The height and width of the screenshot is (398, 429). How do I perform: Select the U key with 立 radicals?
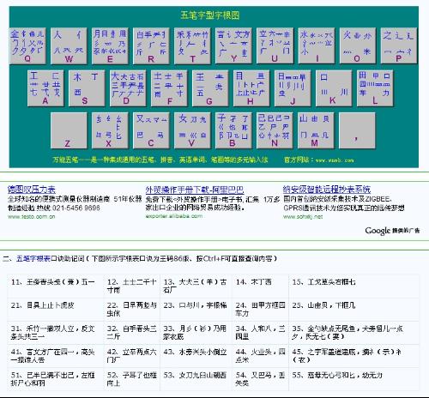[x=275, y=45]
